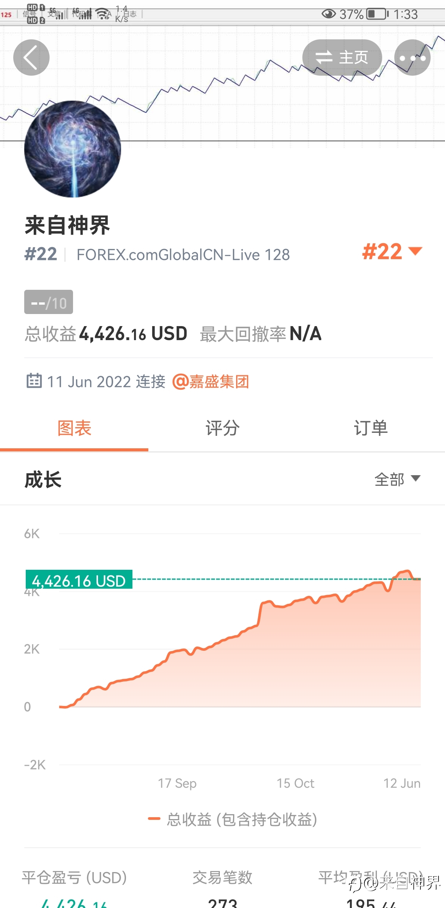Tap the back arrow button
This screenshot has width=445, height=908.
coord(31,58)
